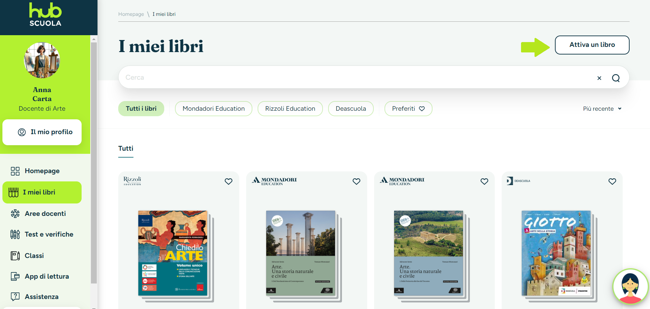This screenshot has height=309, width=650.
Task: Click Mondadori logo on the columns book card
Action: click(274, 181)
